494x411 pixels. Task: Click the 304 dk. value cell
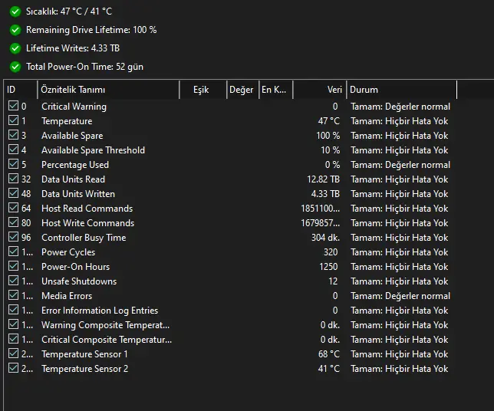[325, 238]
